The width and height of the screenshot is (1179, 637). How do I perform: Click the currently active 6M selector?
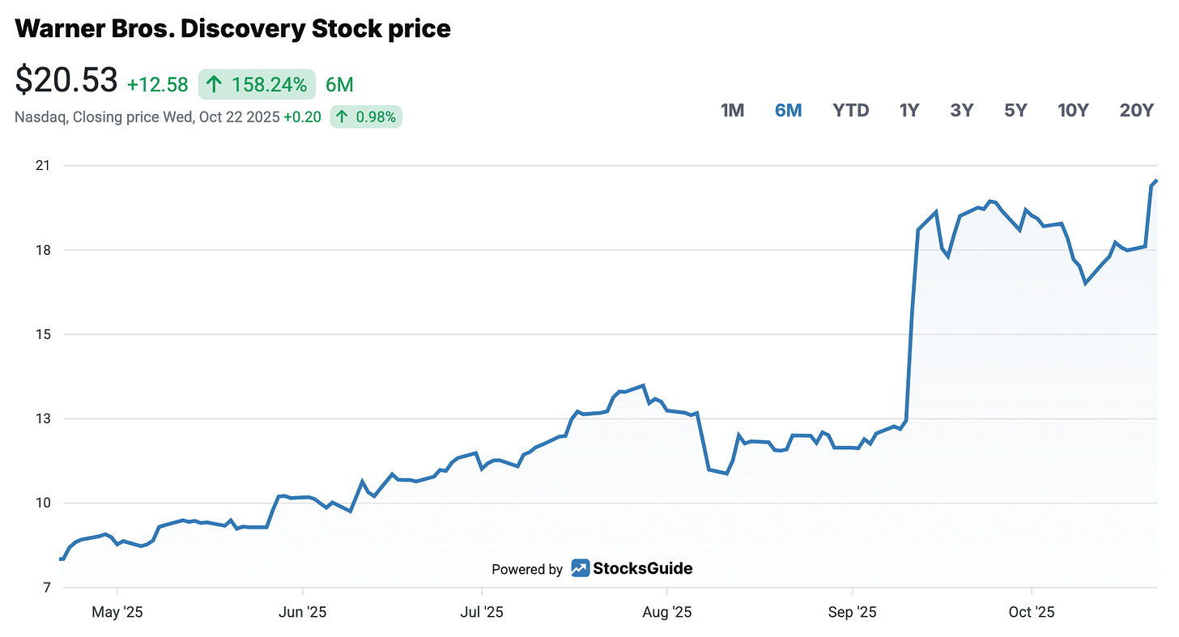click(x=788, y=110)
